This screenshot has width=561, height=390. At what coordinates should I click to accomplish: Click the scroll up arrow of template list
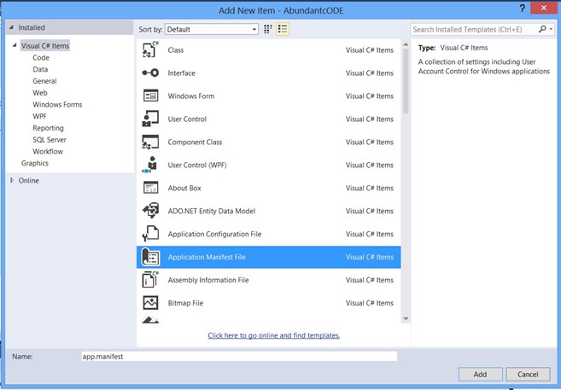coord(406,44)
